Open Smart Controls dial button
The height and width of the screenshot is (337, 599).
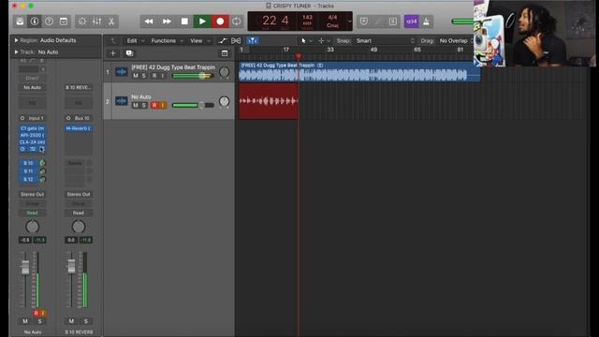82,22
